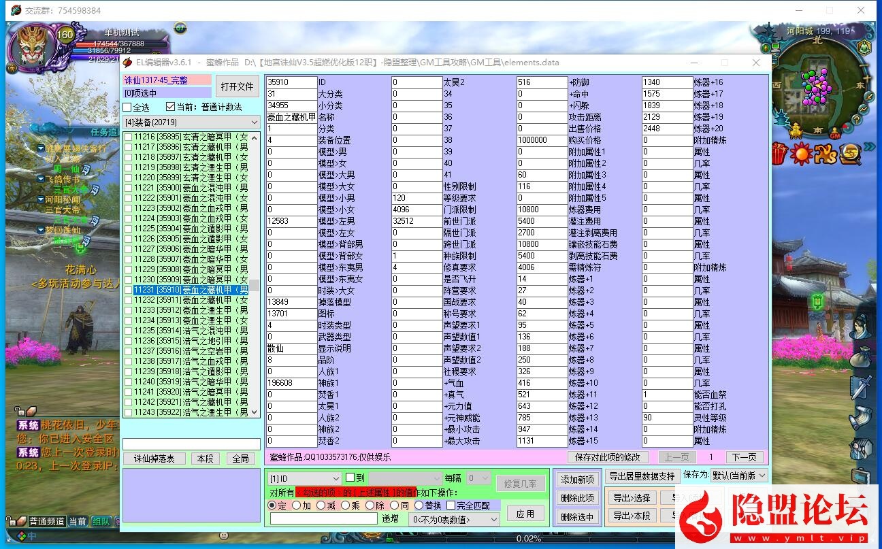Click the 名称 value field 豪血之藏机甲

click(x=291, y=117)
